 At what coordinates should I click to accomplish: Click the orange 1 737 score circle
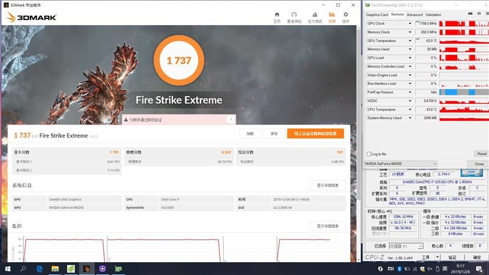coord(179,61)
